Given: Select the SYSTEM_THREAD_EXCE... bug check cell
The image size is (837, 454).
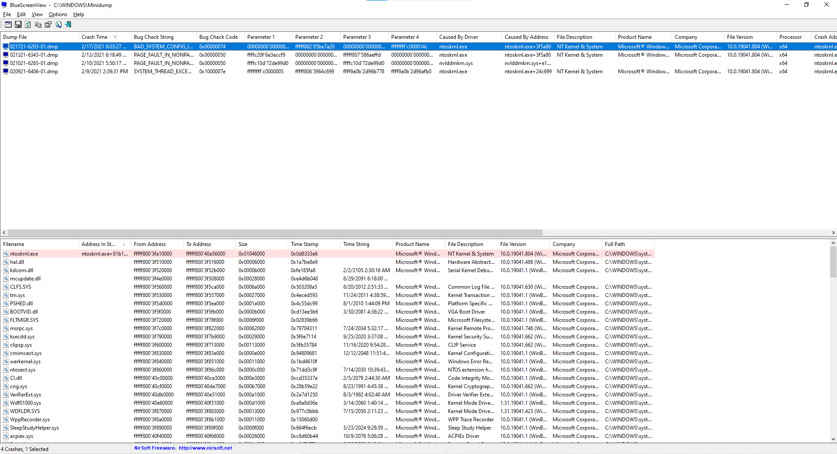Looking at the screenshot, I should pos(163,72).
